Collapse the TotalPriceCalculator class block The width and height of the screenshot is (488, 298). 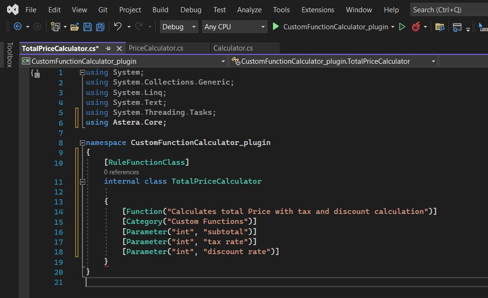(82, 181)
